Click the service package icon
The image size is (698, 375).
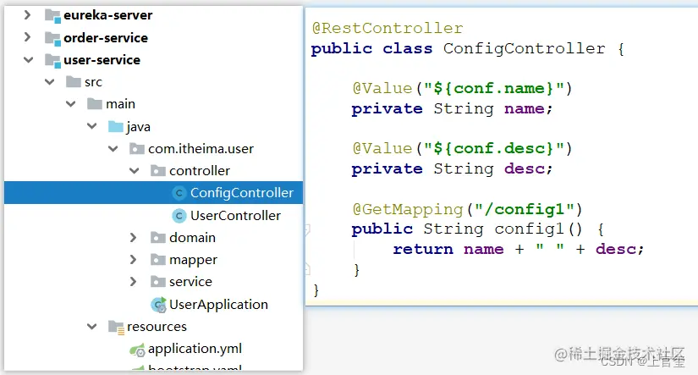pyautogui.click(x=158, y=282)
